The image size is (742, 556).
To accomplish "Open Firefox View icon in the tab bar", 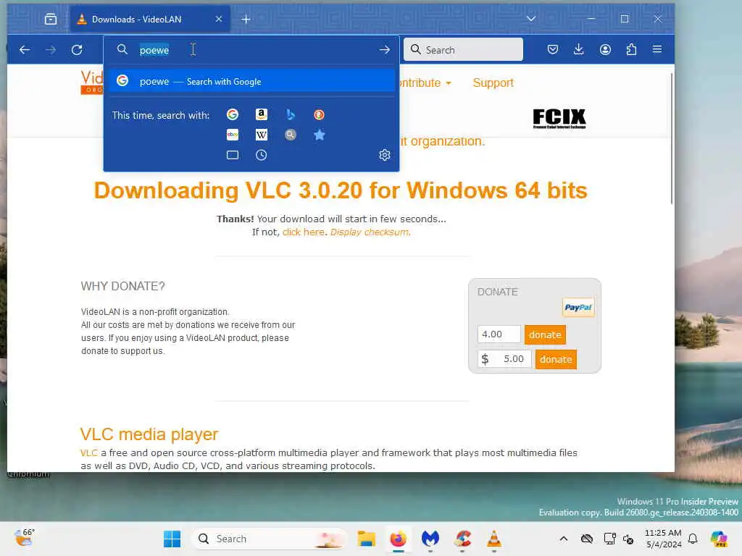I will click(x=51, y=20).
